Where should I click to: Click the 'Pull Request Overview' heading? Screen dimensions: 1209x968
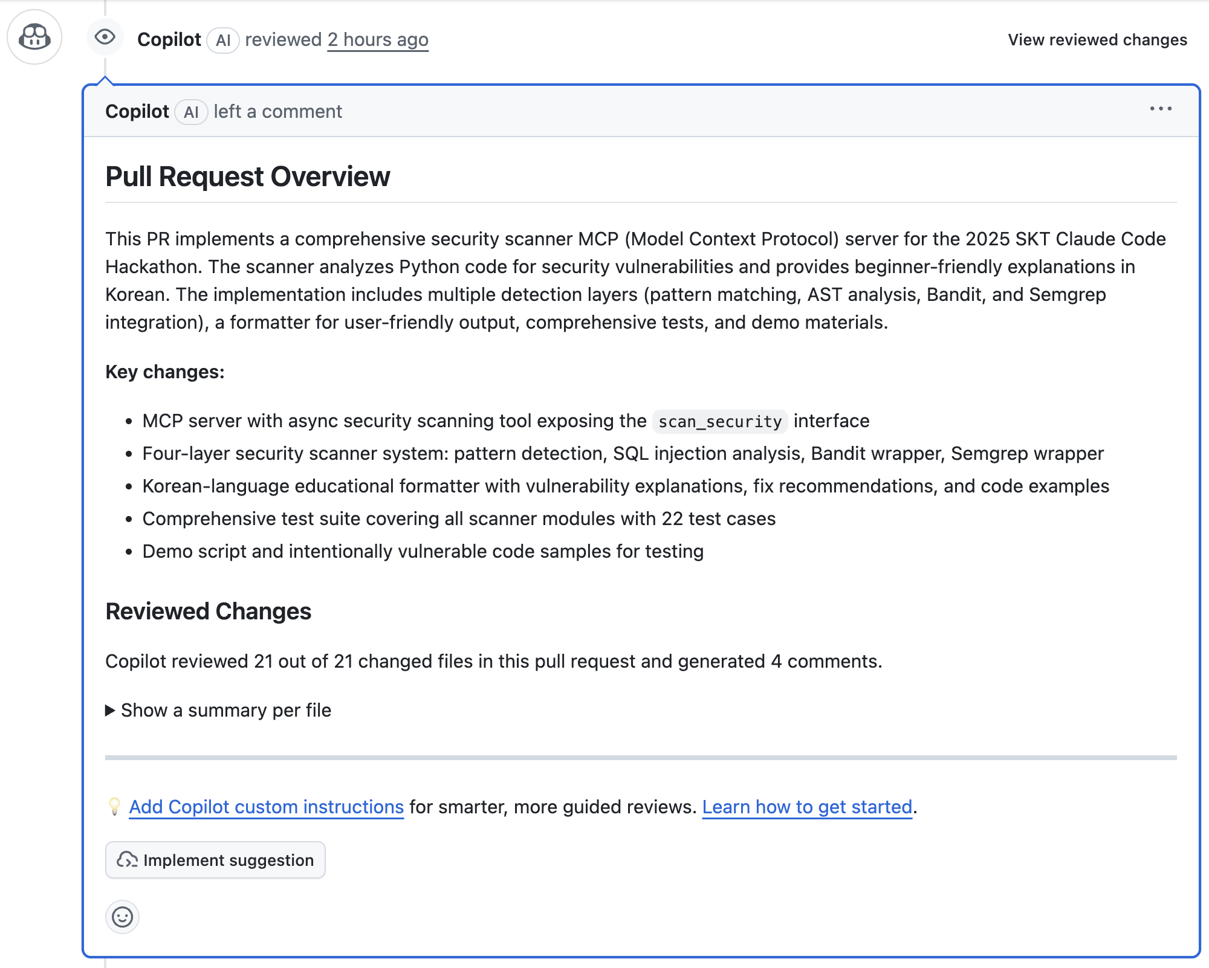[247, 176]
